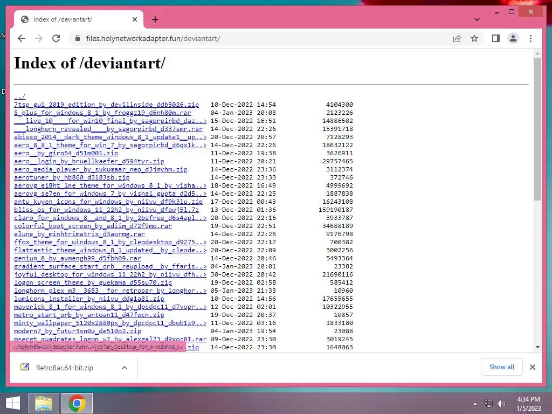Open aerotuner_by_hb860 zip link
This screenshot has width=552, height=414.
coord(72,177)
